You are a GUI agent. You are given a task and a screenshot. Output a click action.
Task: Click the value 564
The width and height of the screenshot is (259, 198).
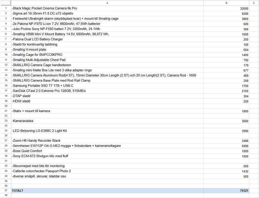pyautogui.click(x=246, y=50)
